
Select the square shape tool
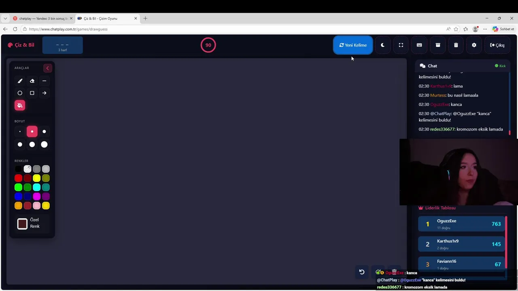(x=32, y=93)
